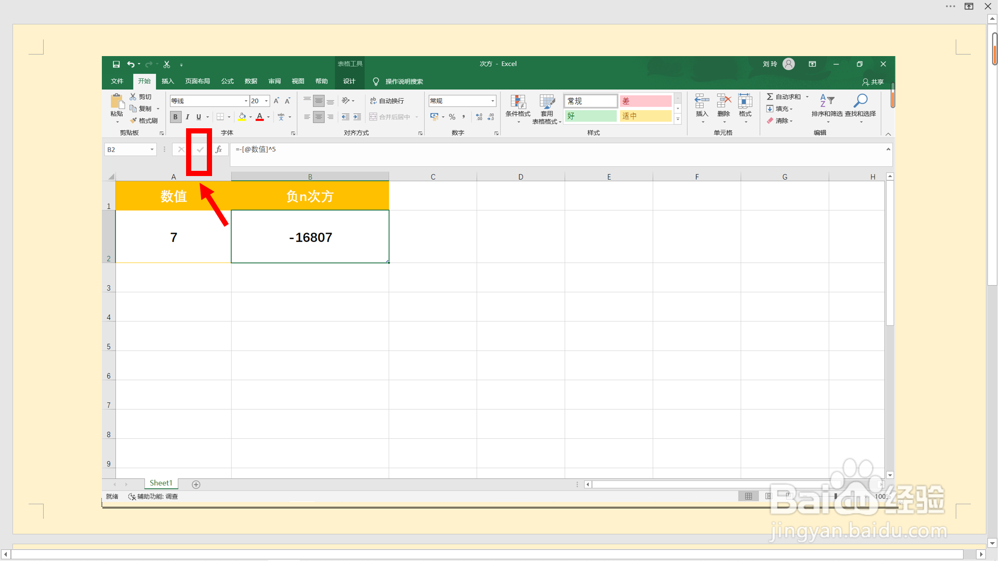The image size is (1002, 565).
Task: Open the number format dropdown
Action: pos(492,101)
